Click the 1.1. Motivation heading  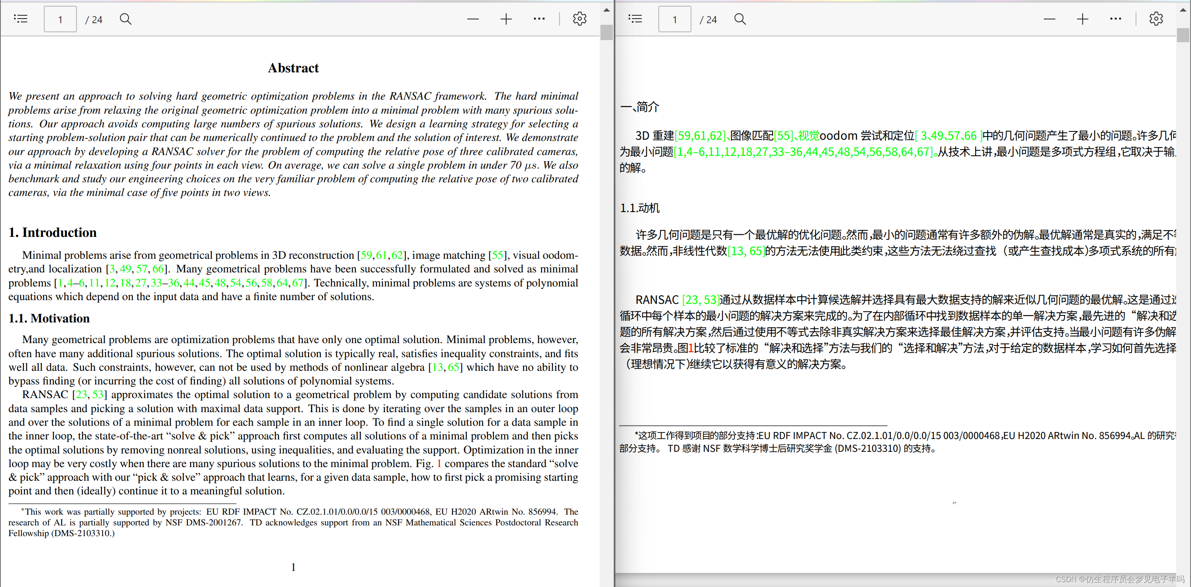49,318
